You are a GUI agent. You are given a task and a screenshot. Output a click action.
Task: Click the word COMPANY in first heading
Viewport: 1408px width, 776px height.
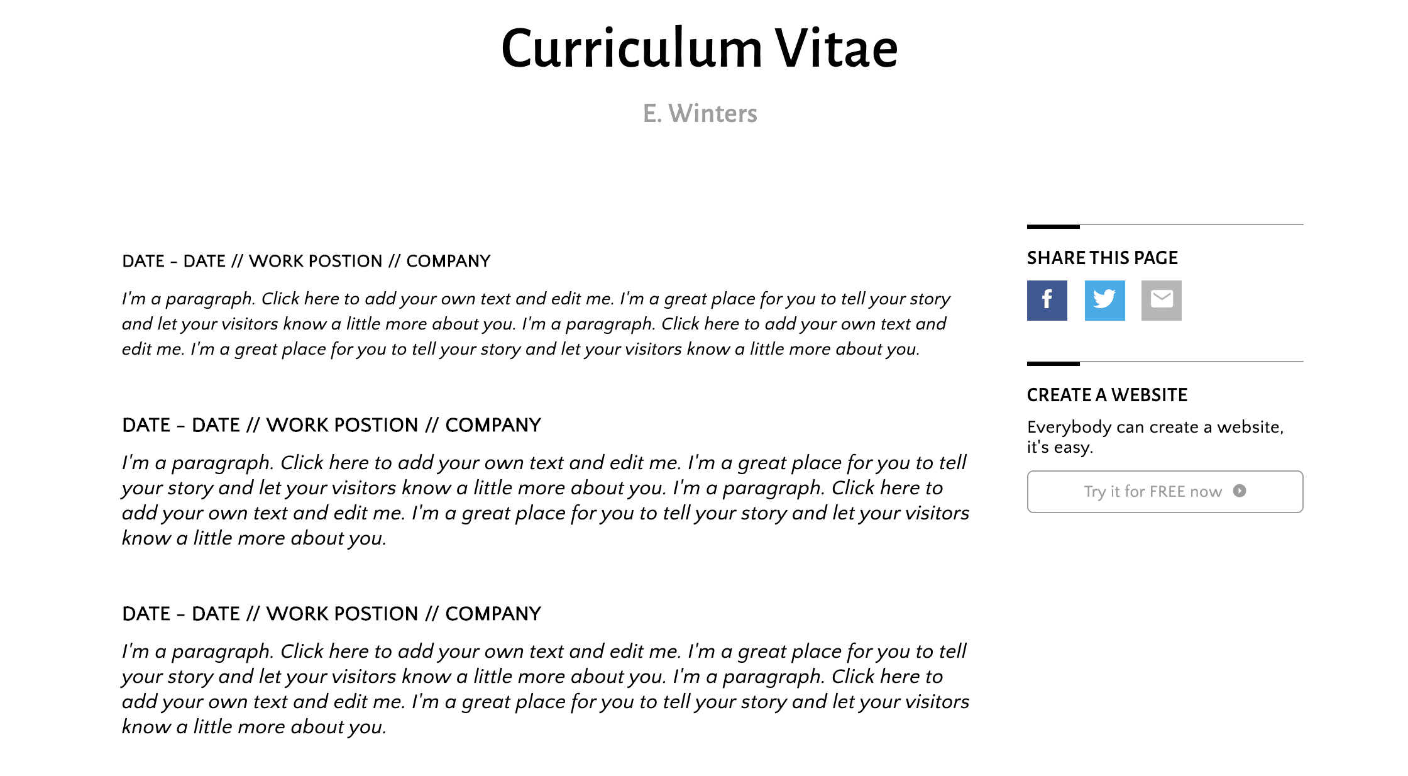coord(448,261)
